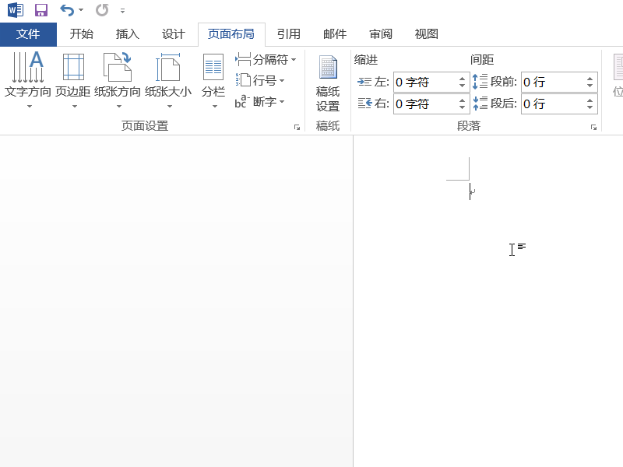Switch to the 开始 tab
The image size is (623, 467).
point(82,34)
